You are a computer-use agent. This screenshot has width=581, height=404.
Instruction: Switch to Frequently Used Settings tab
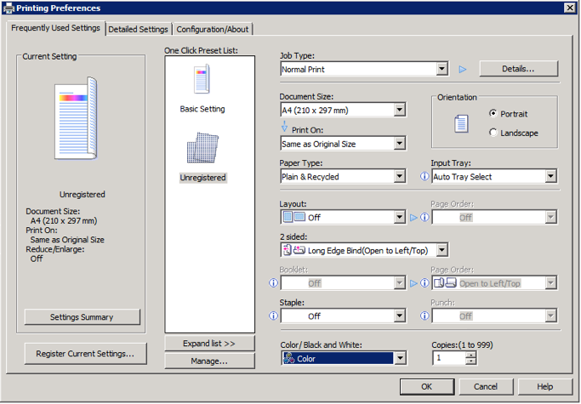55,28
